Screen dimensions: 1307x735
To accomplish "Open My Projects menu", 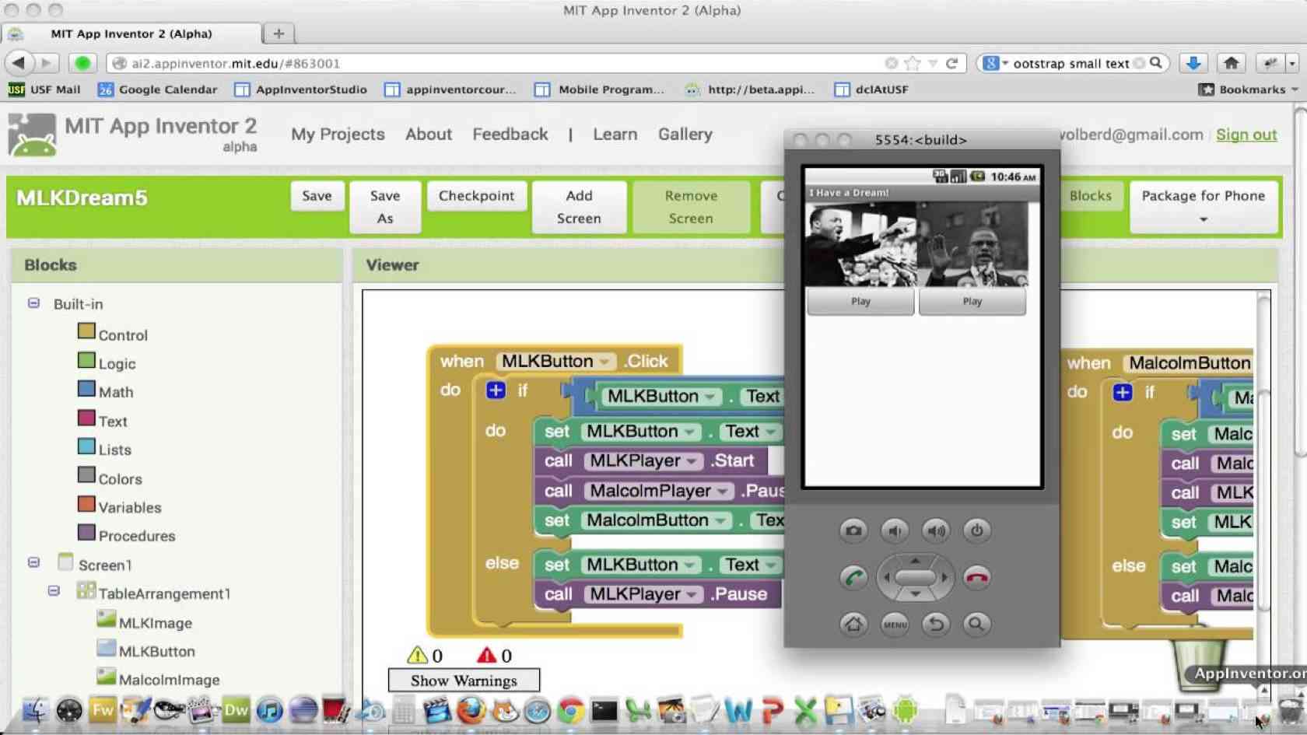I will point(338,134).
